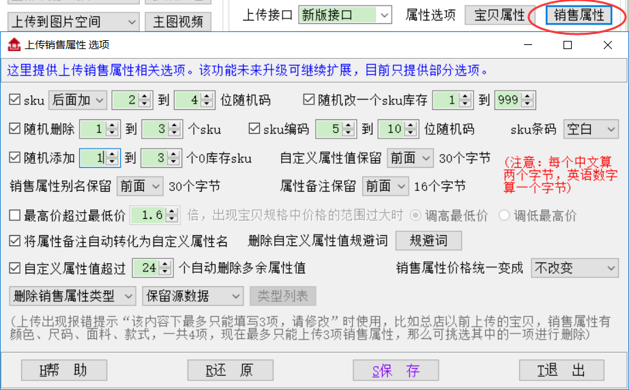Close the 上传销售属性 选项 dialog window
629x390 pixels.
(x=607, y=45)
